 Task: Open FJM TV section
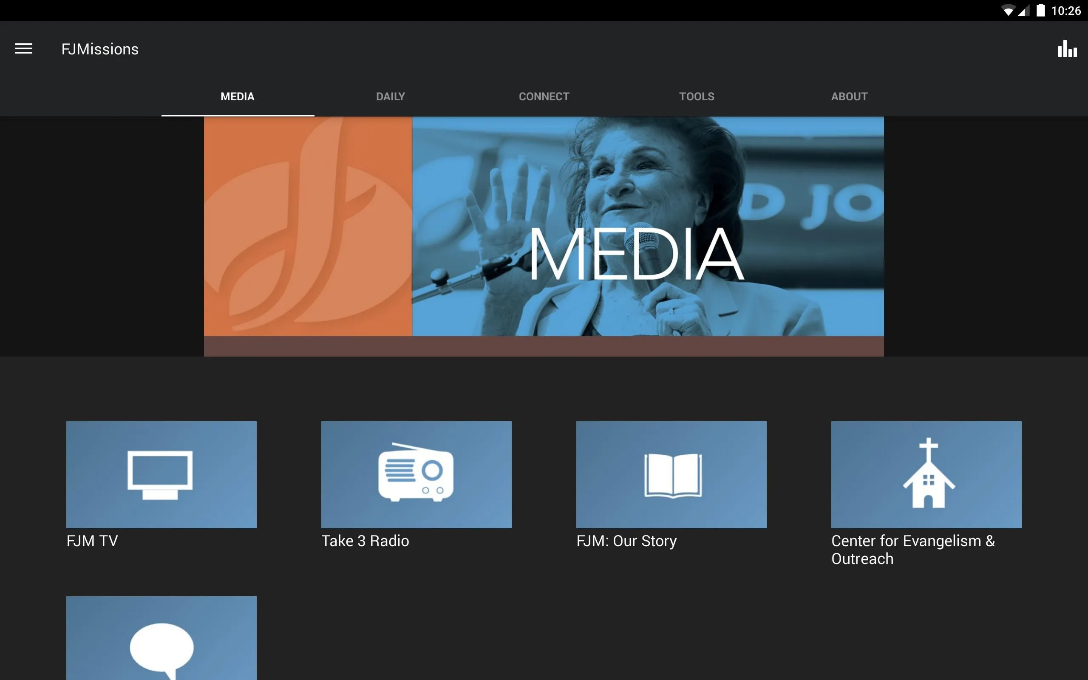click(x=161, y=474)
